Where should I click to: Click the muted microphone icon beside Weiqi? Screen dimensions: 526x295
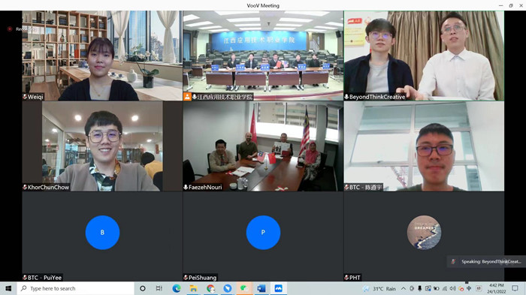[x=25, y=97]
